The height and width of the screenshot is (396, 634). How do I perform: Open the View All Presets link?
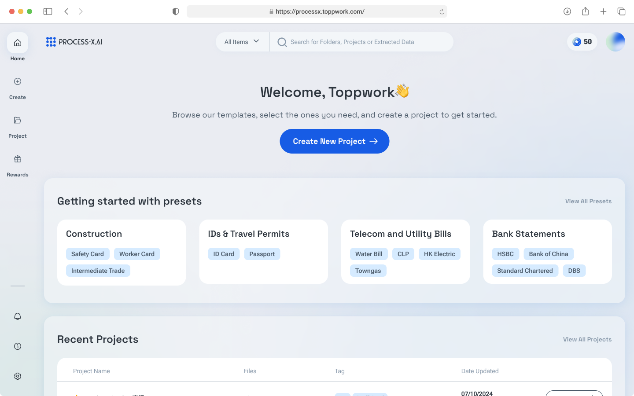[x=588, y=201]
